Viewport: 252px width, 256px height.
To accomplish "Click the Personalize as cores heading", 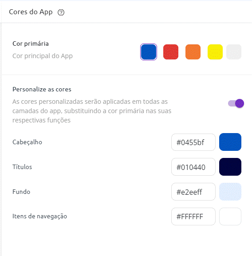I will coord(42,89).
